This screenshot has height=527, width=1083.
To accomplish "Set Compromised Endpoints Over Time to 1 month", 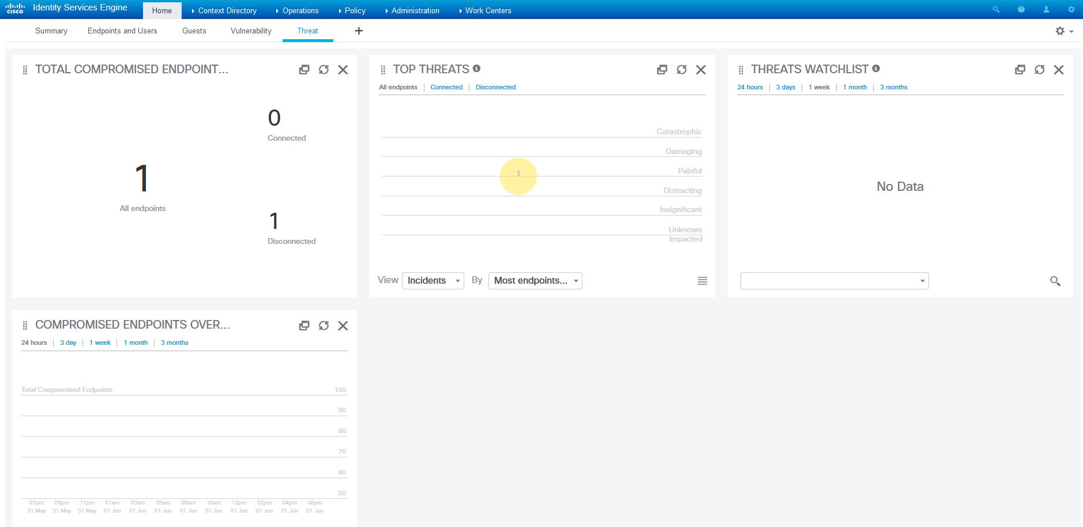I will [136, 342].
